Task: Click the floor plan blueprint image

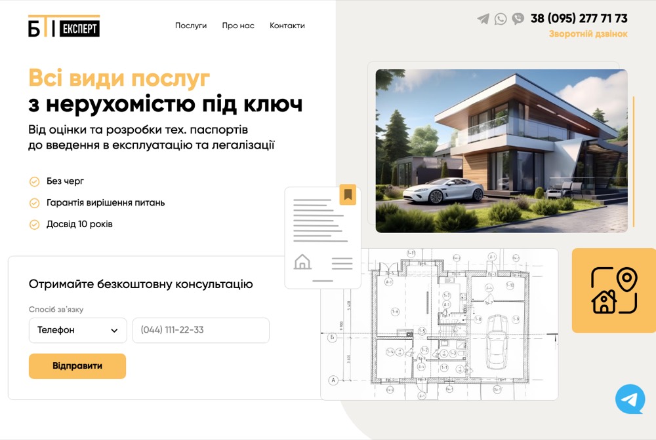Action: click(x=440, y=324)
